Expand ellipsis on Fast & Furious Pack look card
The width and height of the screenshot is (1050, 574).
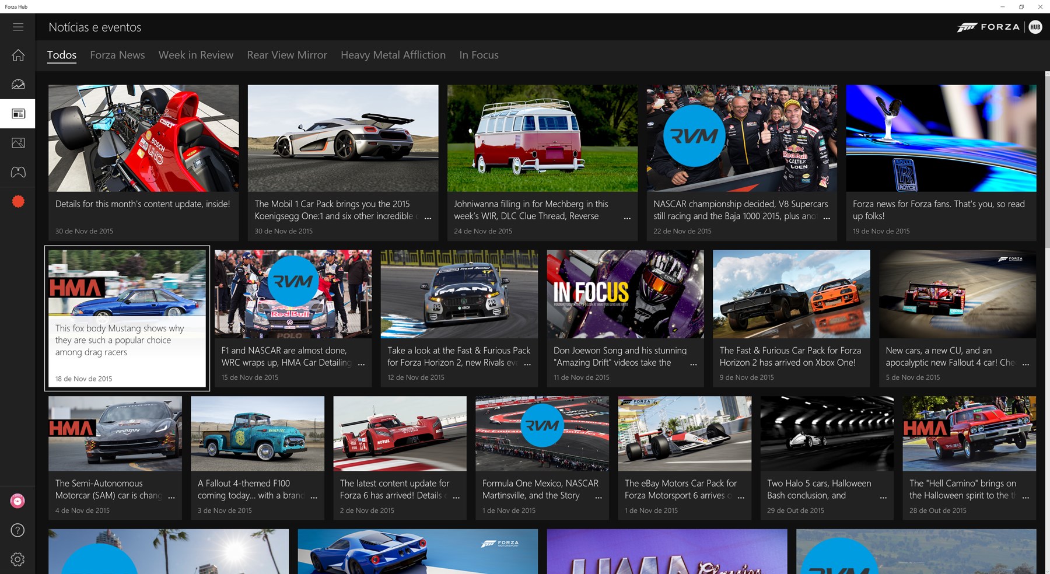pyautogui.click(x=527, y=364)
